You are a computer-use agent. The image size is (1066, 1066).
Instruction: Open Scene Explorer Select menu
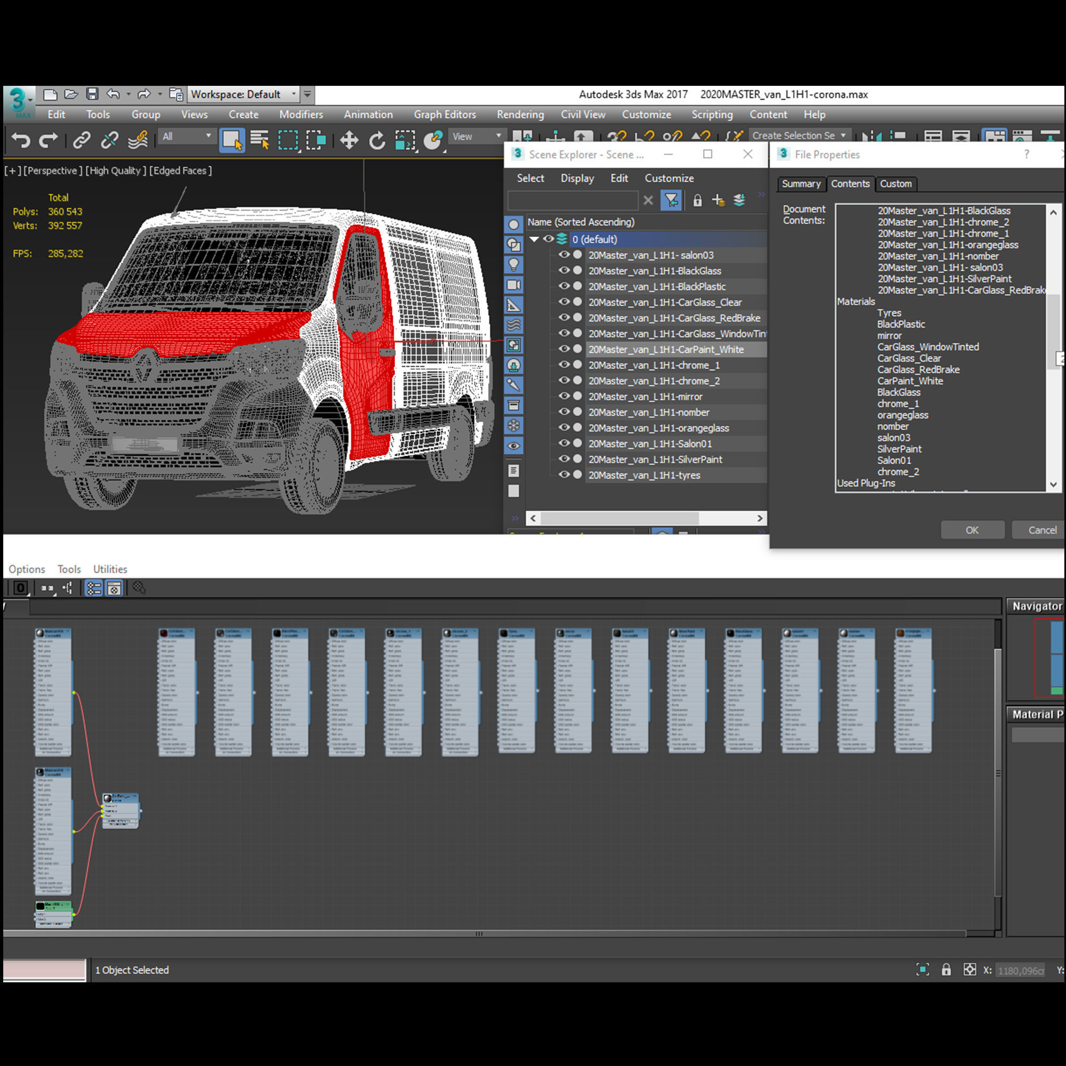coord(530,178)
